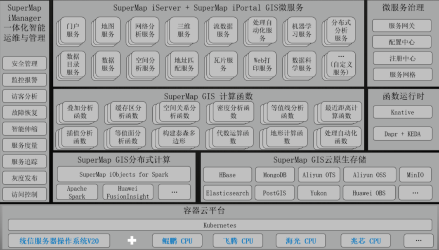Select the Aliyun OSS box
The width and height of the screenshot is (439, 250).
370,175
